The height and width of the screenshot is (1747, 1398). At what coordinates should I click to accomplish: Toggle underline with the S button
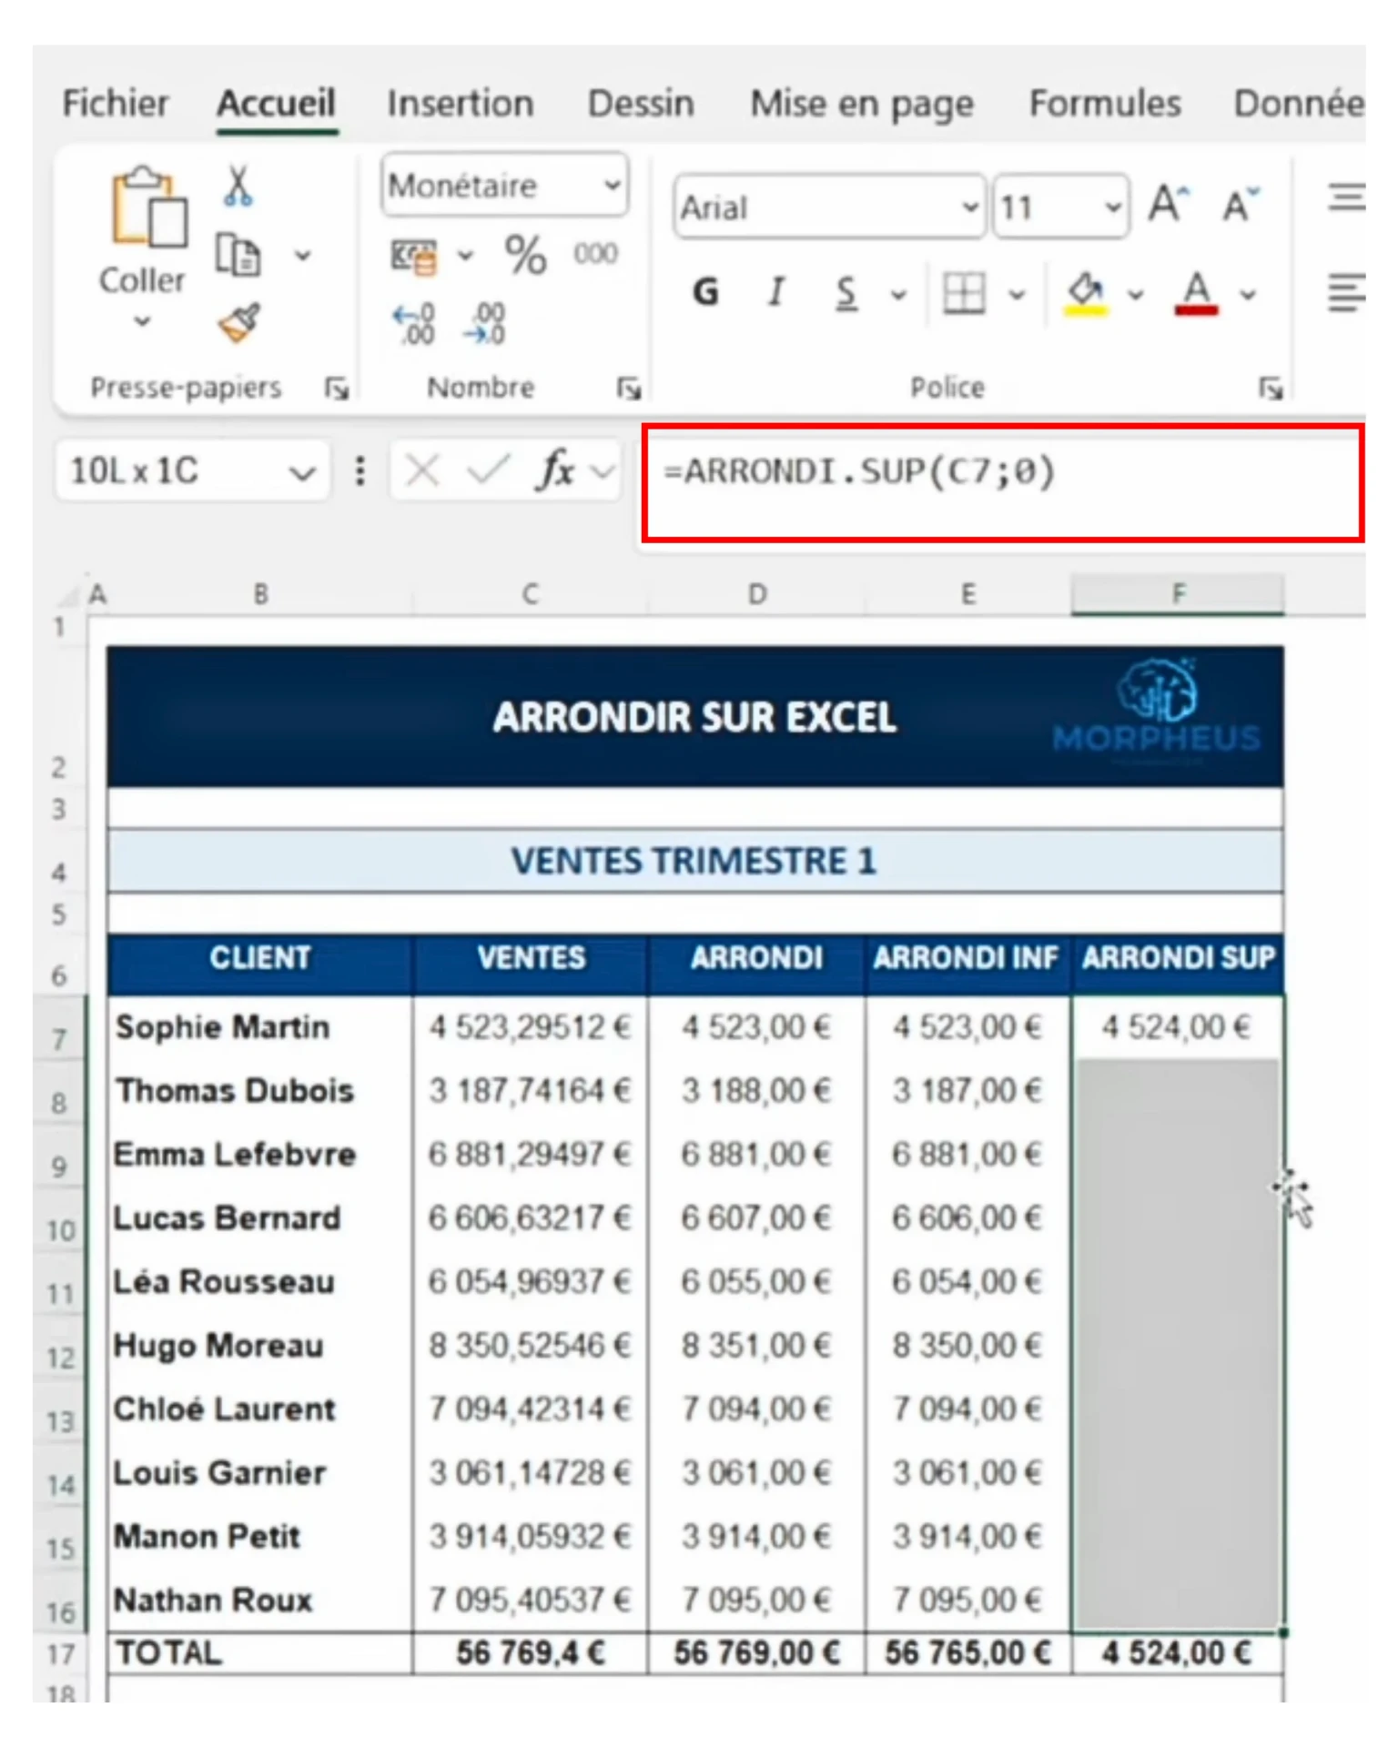tap(846, 293)
